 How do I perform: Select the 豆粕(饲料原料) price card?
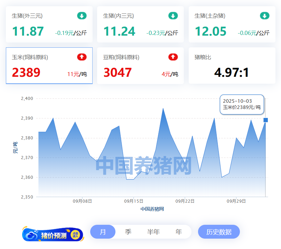140,66
